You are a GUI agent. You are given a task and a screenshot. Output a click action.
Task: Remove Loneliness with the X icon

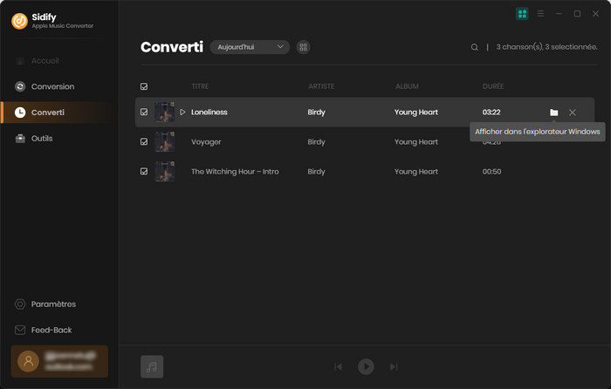[573, 113]
